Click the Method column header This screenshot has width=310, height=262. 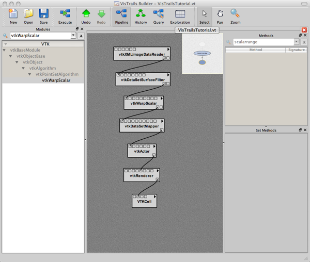point(255,50)
